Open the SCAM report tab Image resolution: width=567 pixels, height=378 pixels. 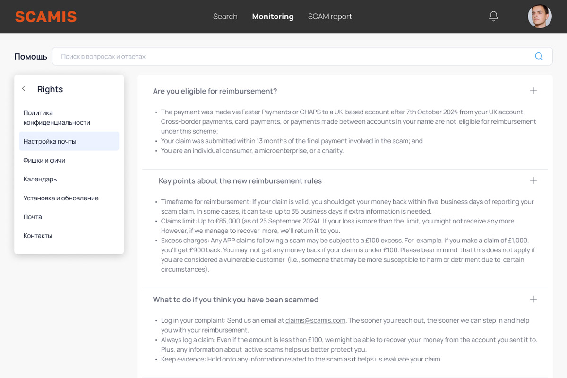pyautogui.click(x=330, y=17)
